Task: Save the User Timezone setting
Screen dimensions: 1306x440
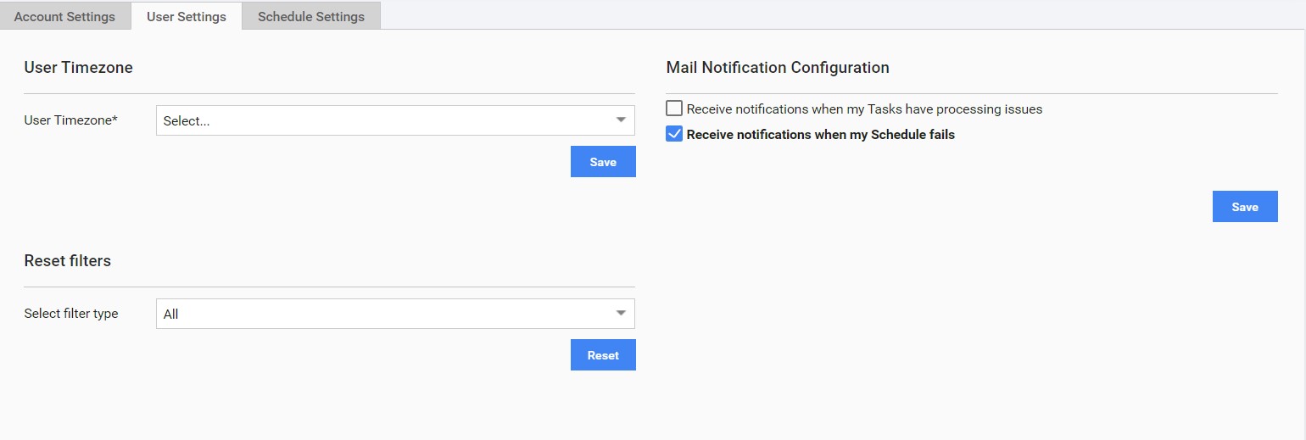Action: pyautogui.click(x=603, y=162)
